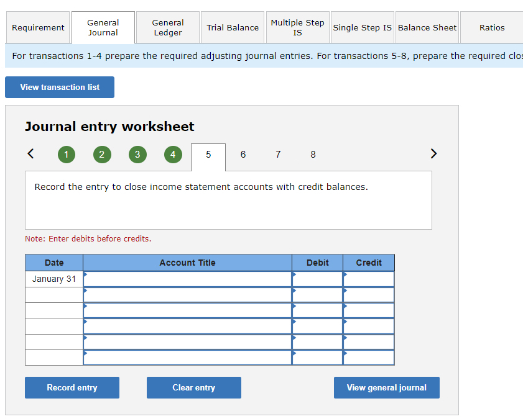The image size is (523, 419).
Task: Open the Trial Balance tab
Action: [x=233, y=27]
